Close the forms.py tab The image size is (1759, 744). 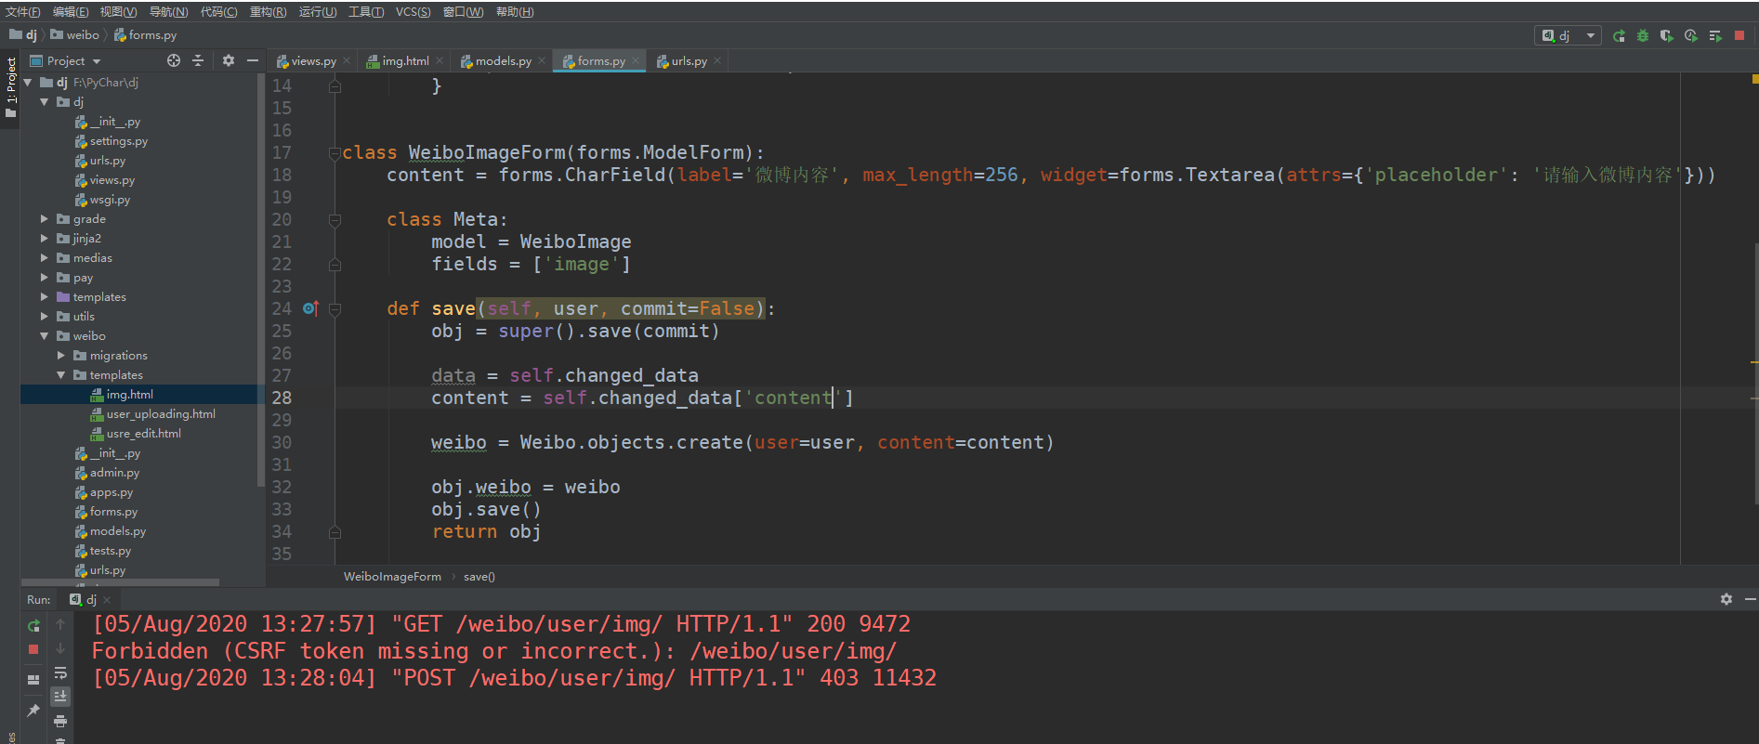point(636,61)
